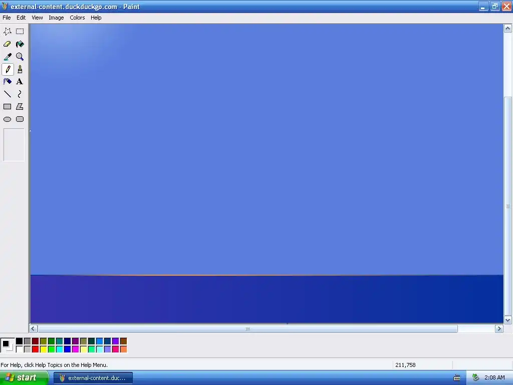Activate the Text tool
Viewport: 513px width, 385px height.
20,82
